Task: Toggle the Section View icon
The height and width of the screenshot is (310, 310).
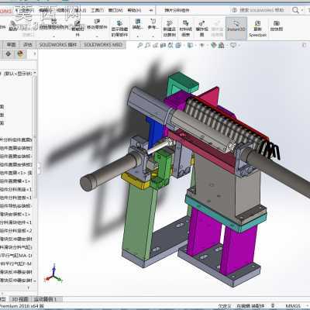Action: [163, 46]
